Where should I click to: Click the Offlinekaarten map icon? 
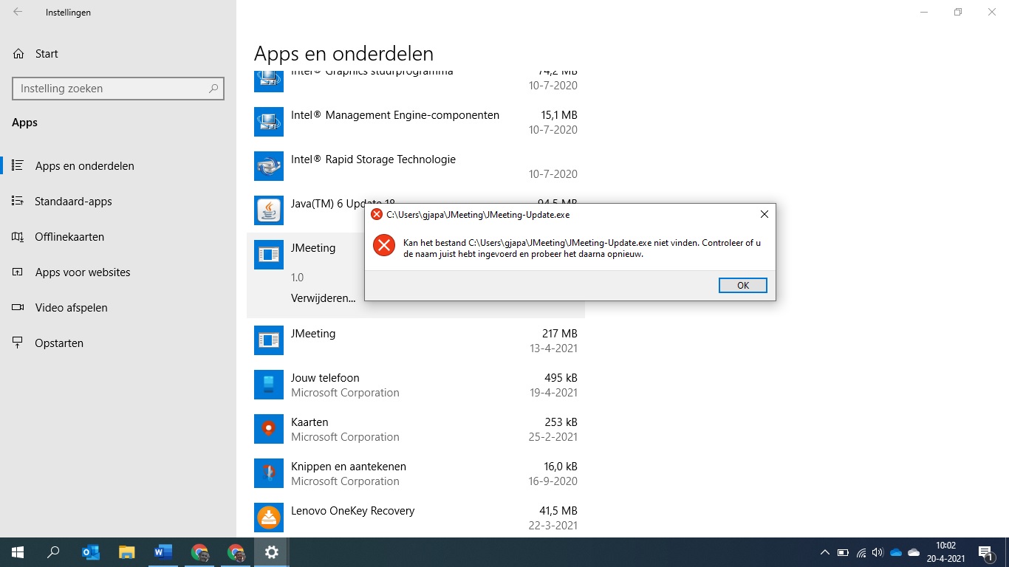click(x=18, y=236)
